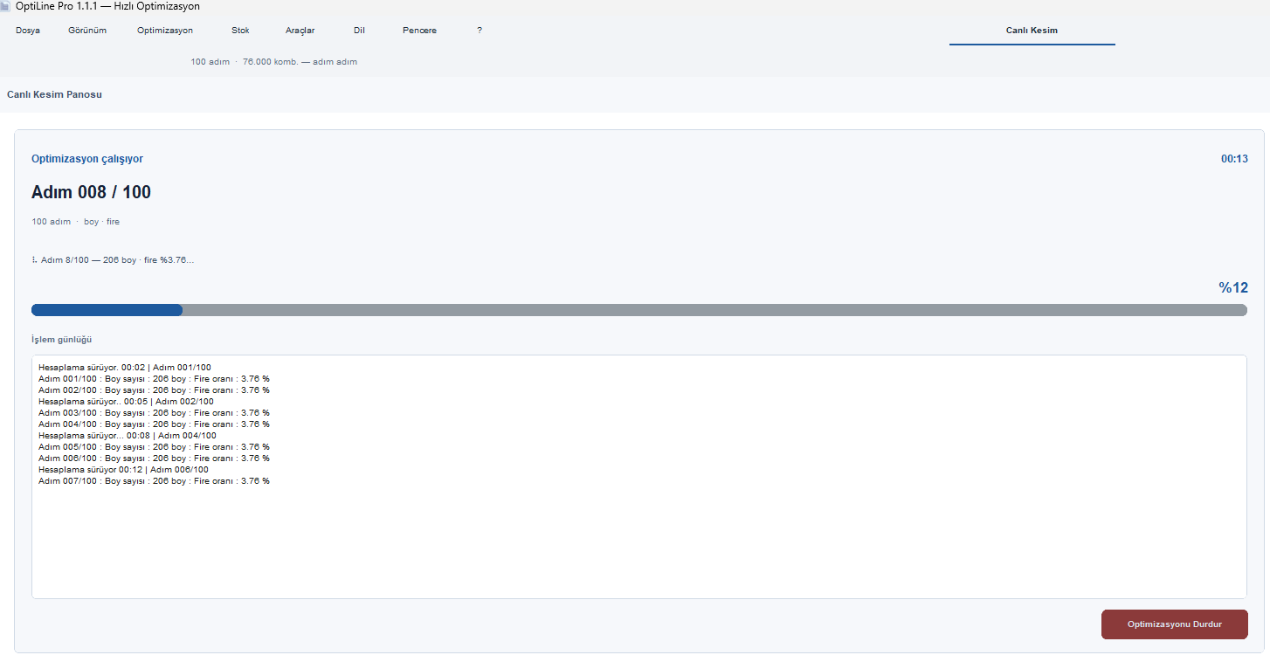Screen dimensions: 1270x662
Task: Select log line starting 'Adım 003/100 : Boy sayısı'
Action: click(x=154, y=413)
